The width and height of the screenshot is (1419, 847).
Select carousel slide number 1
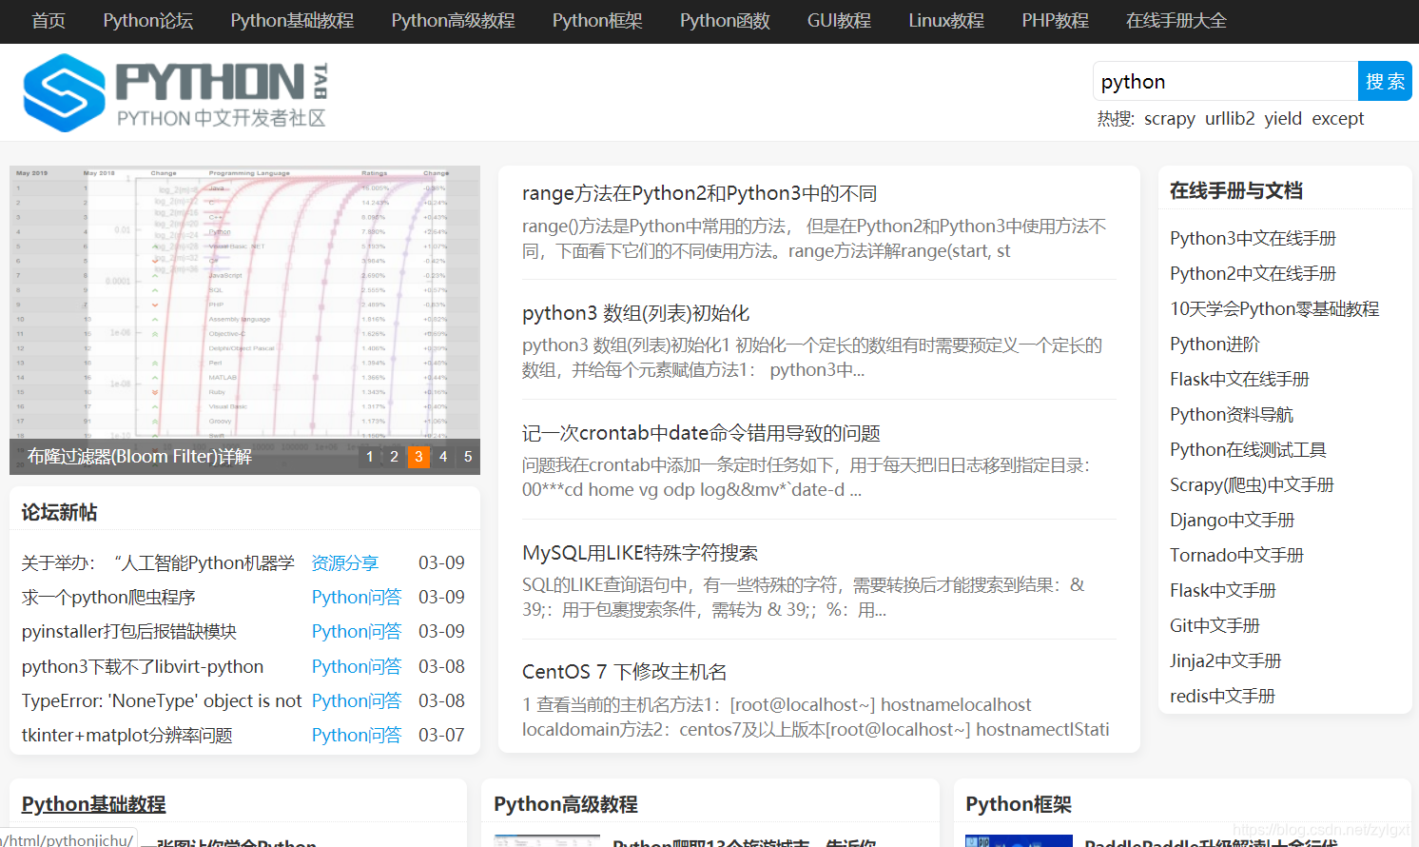(369, 457)
